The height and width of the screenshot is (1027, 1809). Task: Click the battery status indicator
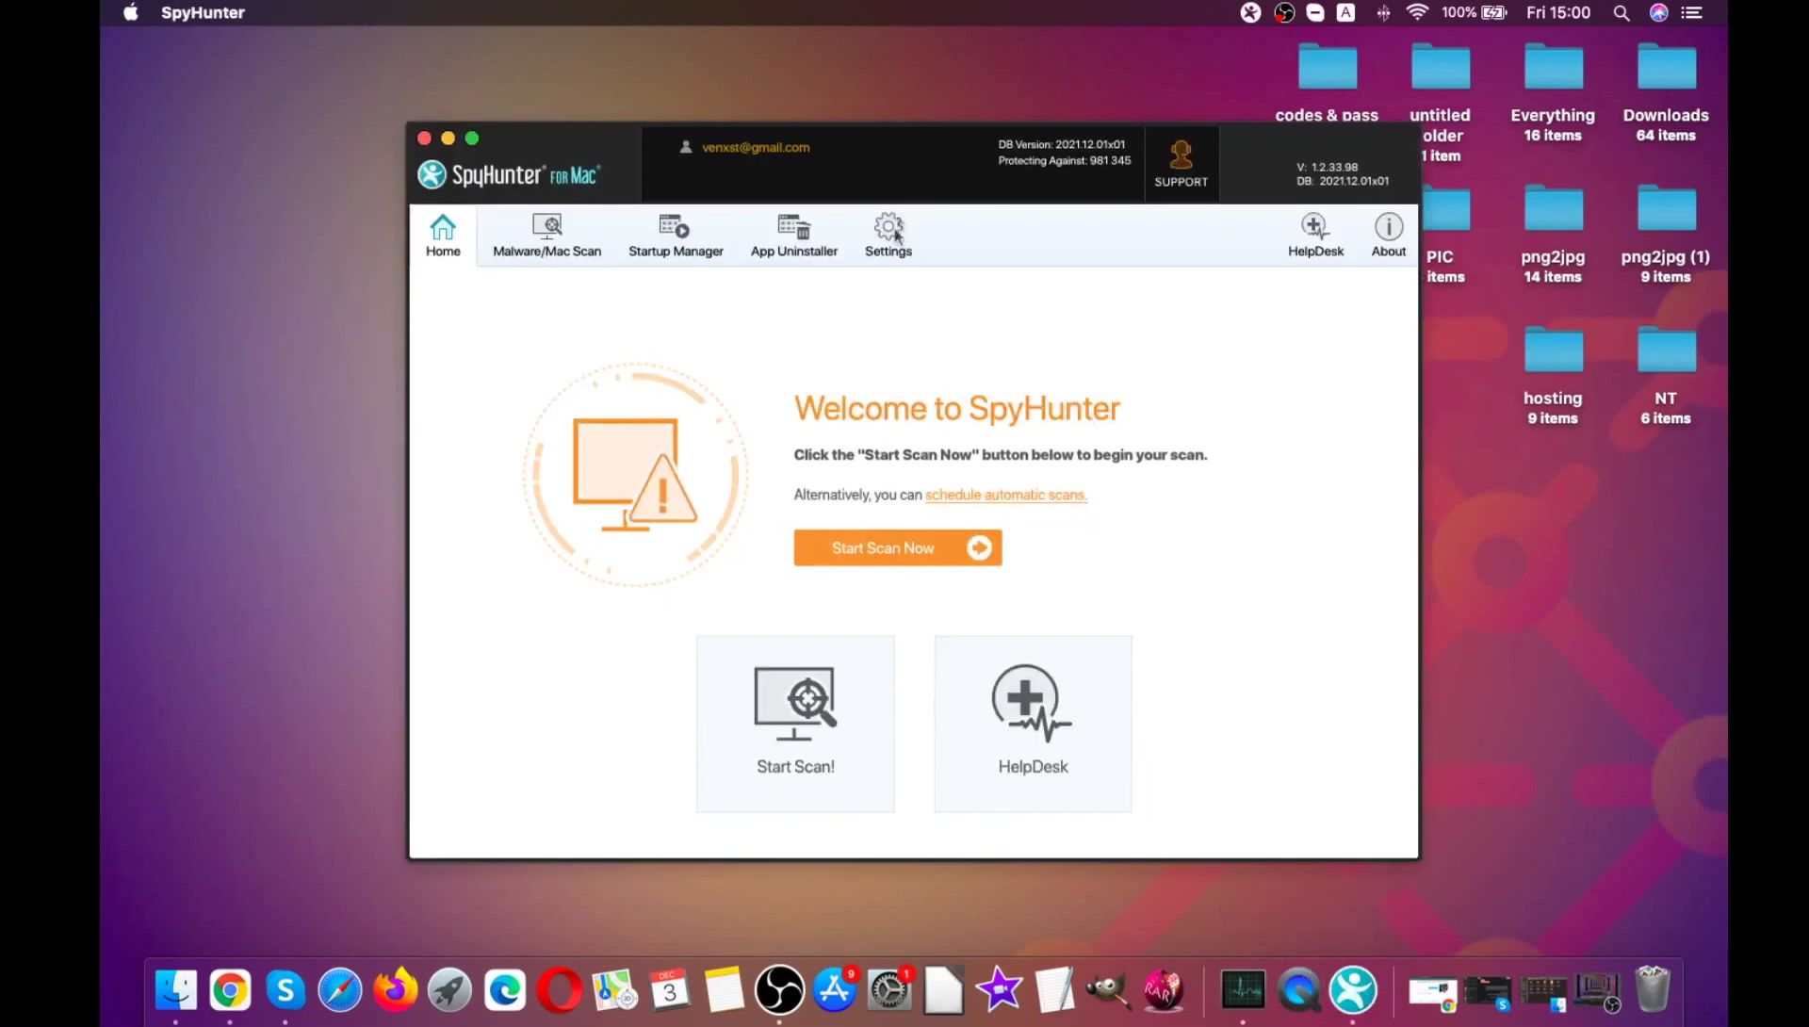pyautogui.click(x=1474, y=12)
